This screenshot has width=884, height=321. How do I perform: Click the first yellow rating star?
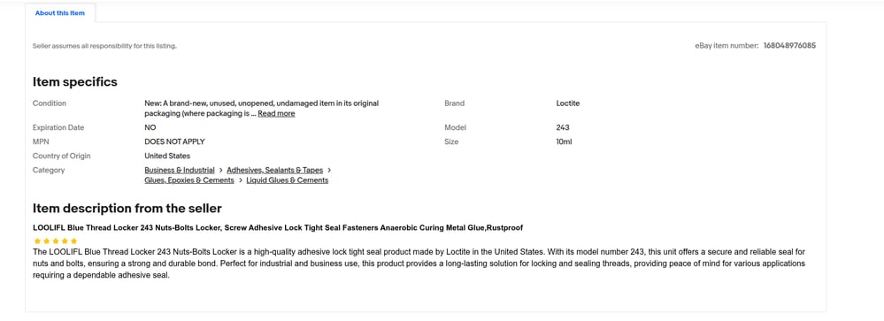(x=37, y=241)
